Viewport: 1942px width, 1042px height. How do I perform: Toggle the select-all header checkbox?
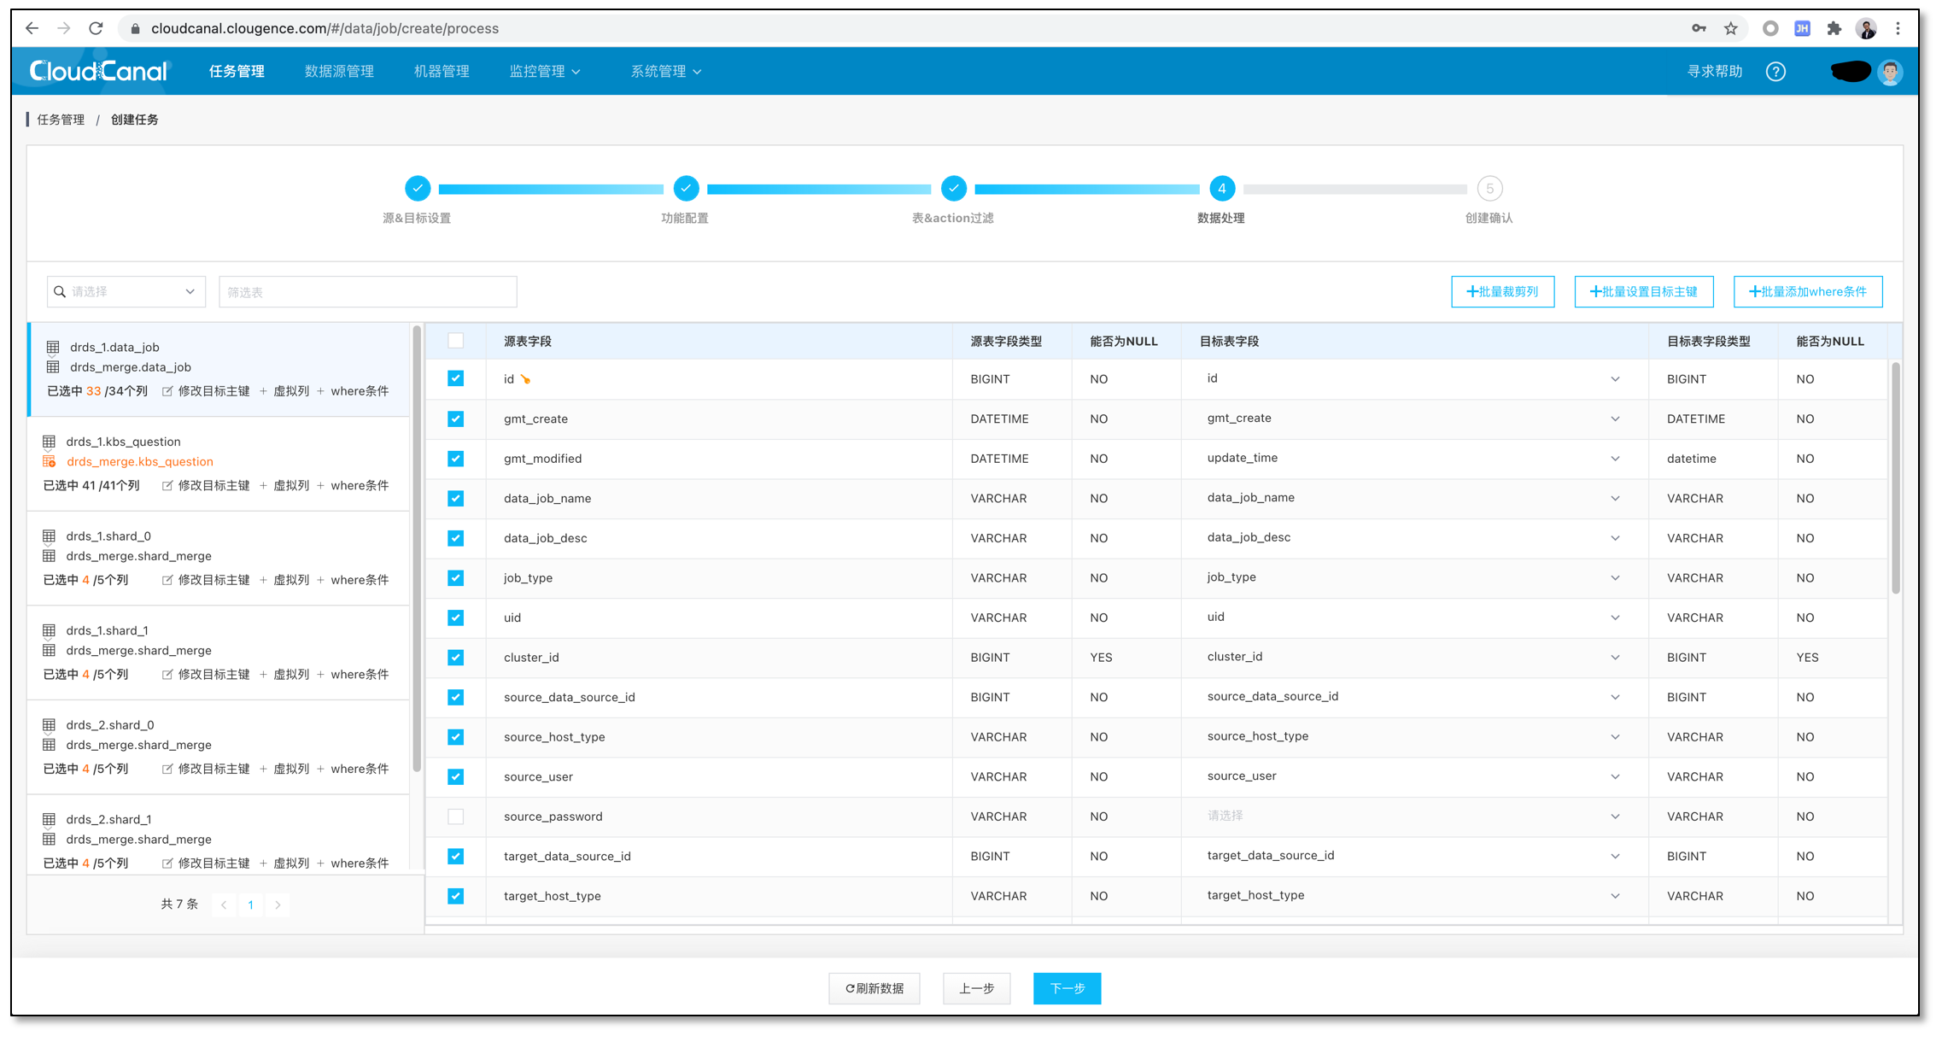point(456,341)
